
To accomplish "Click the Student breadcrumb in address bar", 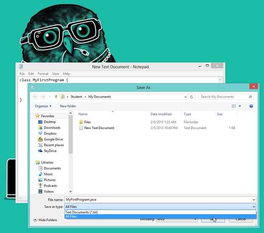I will coord(76,97).
